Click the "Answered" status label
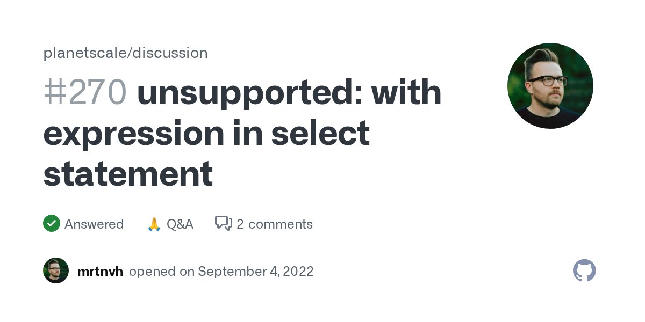Screen dimensions: 645x322 tap(94, 224)
